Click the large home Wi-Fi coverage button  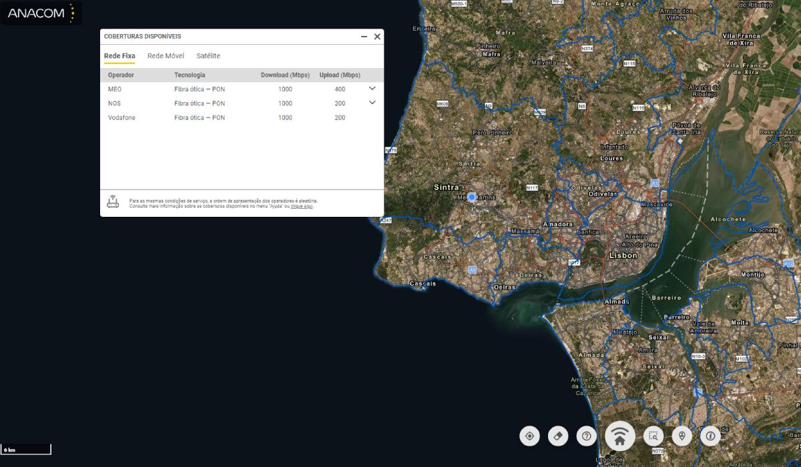[x=620, y=437]
